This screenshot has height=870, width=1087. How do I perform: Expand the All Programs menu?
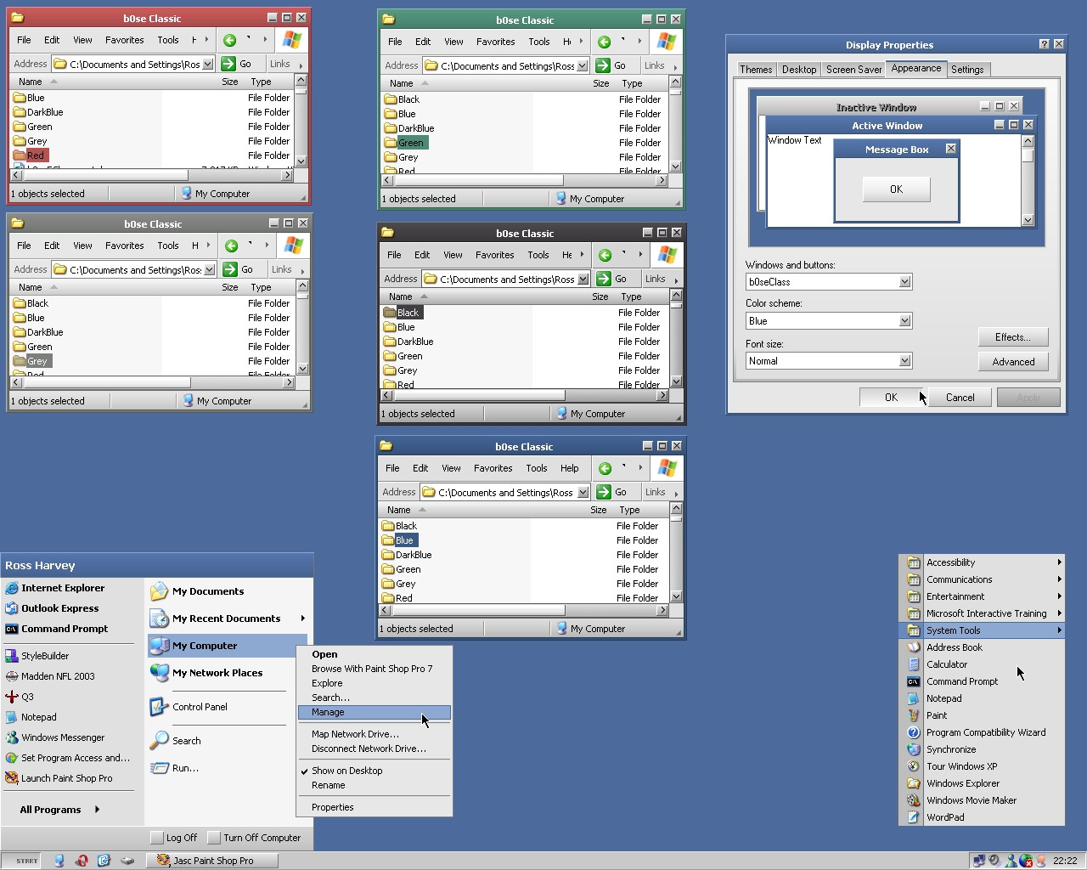[59, 810]
